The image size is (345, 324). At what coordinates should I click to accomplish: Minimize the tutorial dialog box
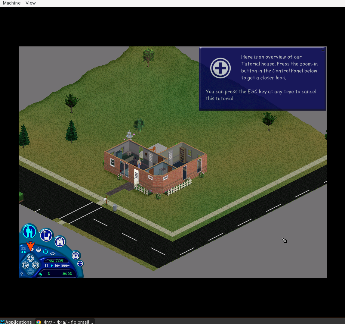pos(323,50)
